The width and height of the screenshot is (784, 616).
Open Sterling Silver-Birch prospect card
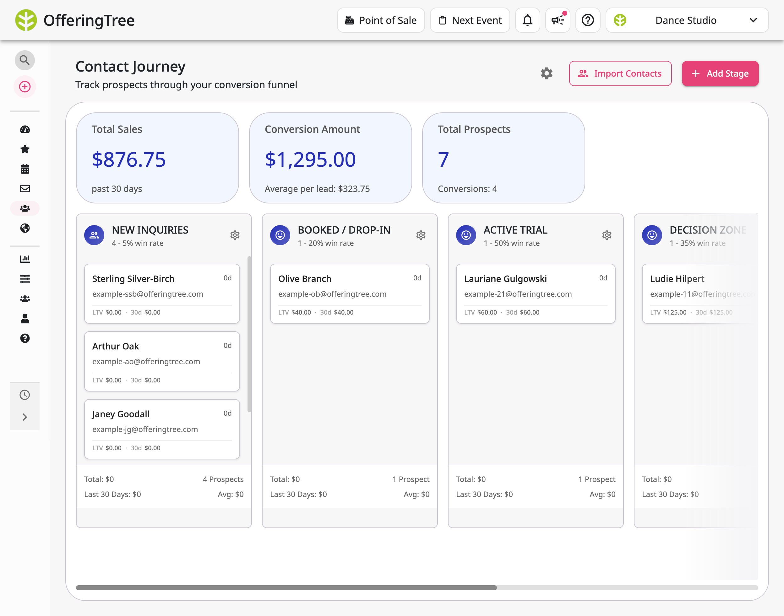162,294
